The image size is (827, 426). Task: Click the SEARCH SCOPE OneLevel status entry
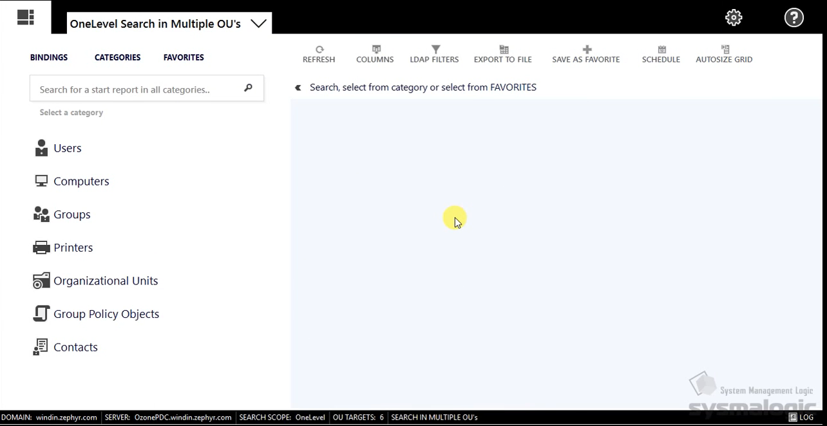[282, 418]
